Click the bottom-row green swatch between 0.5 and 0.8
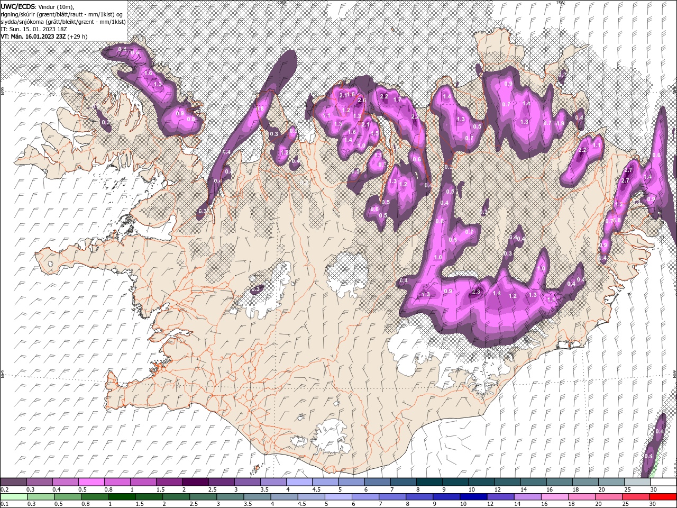 tap(68, 497)
